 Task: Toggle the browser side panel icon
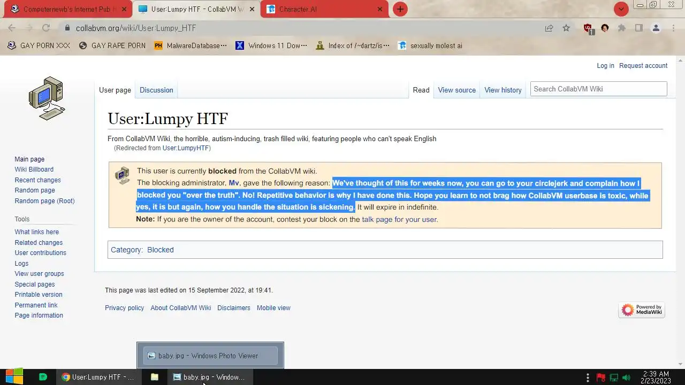(x=639, y=28)
